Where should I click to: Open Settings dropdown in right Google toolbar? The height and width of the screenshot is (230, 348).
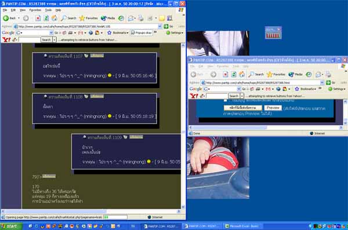point(336,89)
